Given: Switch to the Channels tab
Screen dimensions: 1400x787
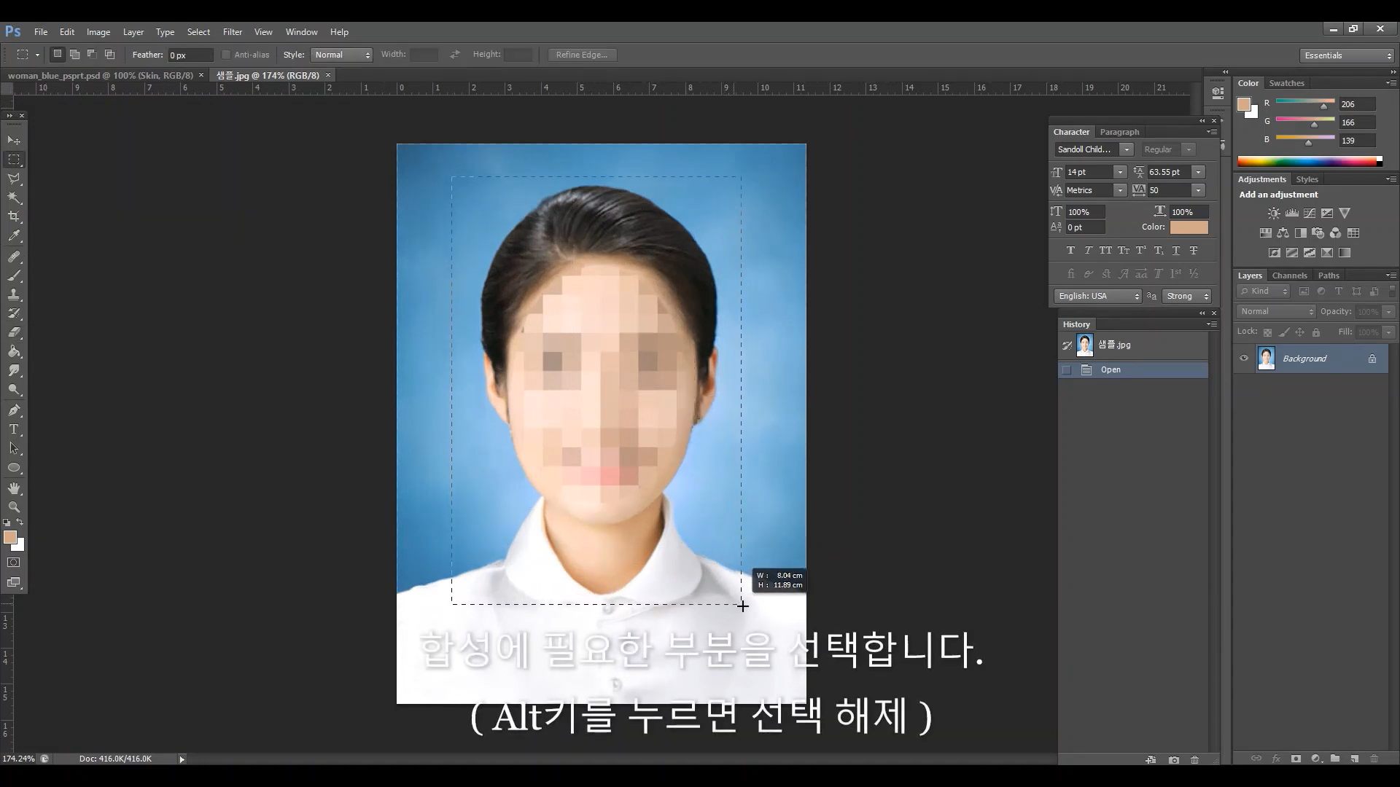Looking at the screenshot, I should point(1289,275).
